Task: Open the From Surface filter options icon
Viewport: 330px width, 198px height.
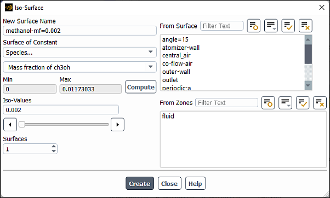Action: pyautogui.click(x=271, y=26)
